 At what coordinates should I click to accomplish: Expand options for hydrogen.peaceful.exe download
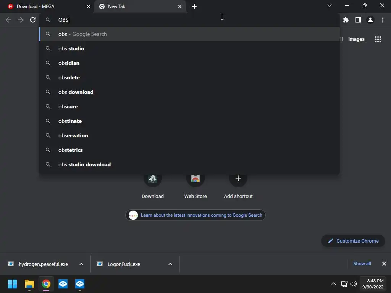pyautogui.click(x=81, y=264)
